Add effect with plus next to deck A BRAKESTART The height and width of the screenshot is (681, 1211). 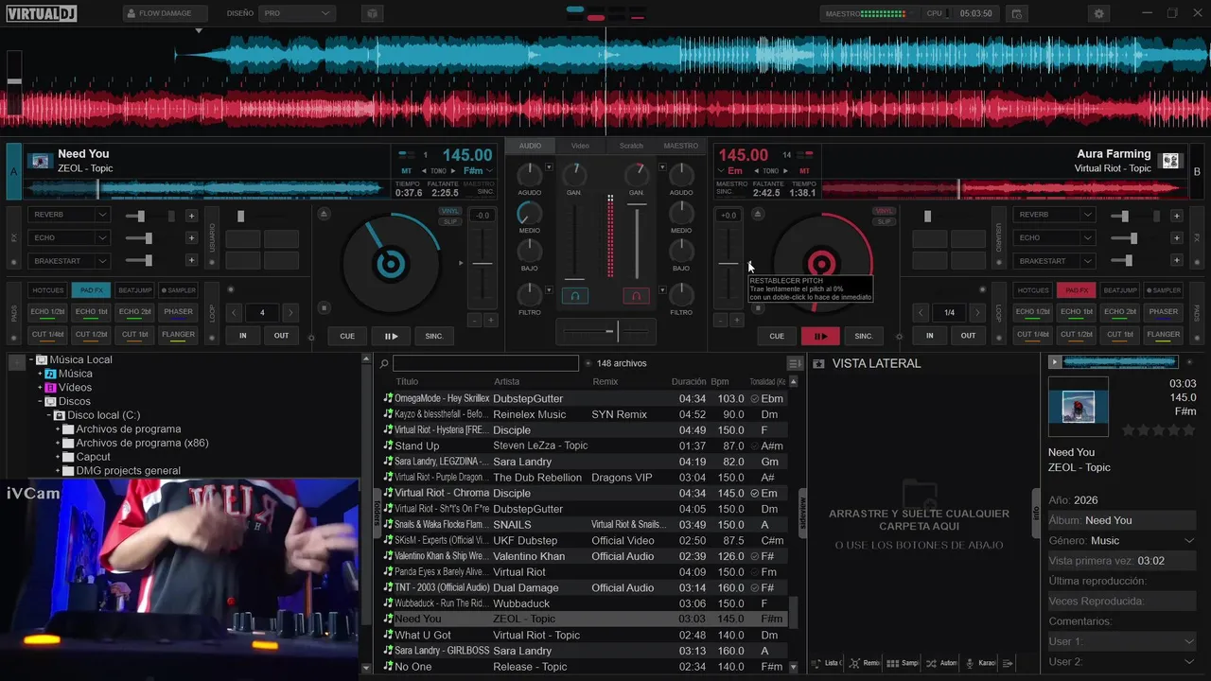coord(191,260)
